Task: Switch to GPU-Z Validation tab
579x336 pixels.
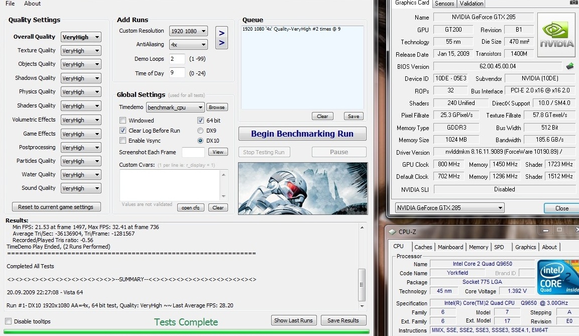Action: pyautogui.click(x=471, y=4)
